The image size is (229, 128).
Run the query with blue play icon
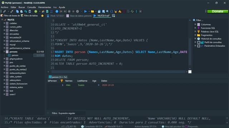pos(86,11)
